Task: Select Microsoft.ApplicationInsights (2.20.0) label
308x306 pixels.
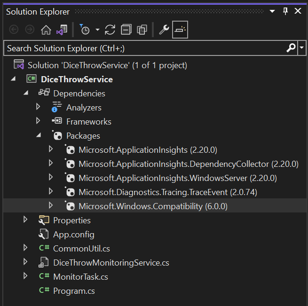Action: [148, 150]
